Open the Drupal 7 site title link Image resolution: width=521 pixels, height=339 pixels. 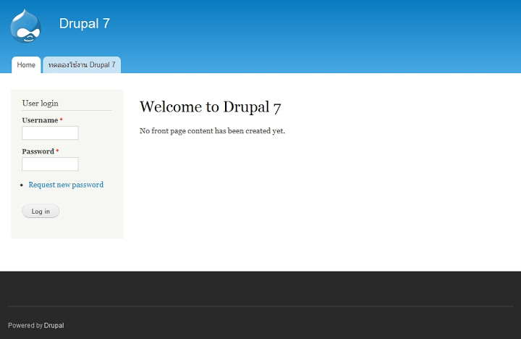[x=85, y=24]
